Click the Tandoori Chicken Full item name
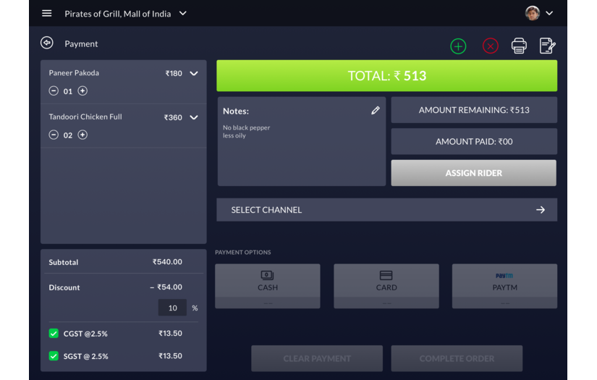597x380 pixels. click(x=85, y=117)
